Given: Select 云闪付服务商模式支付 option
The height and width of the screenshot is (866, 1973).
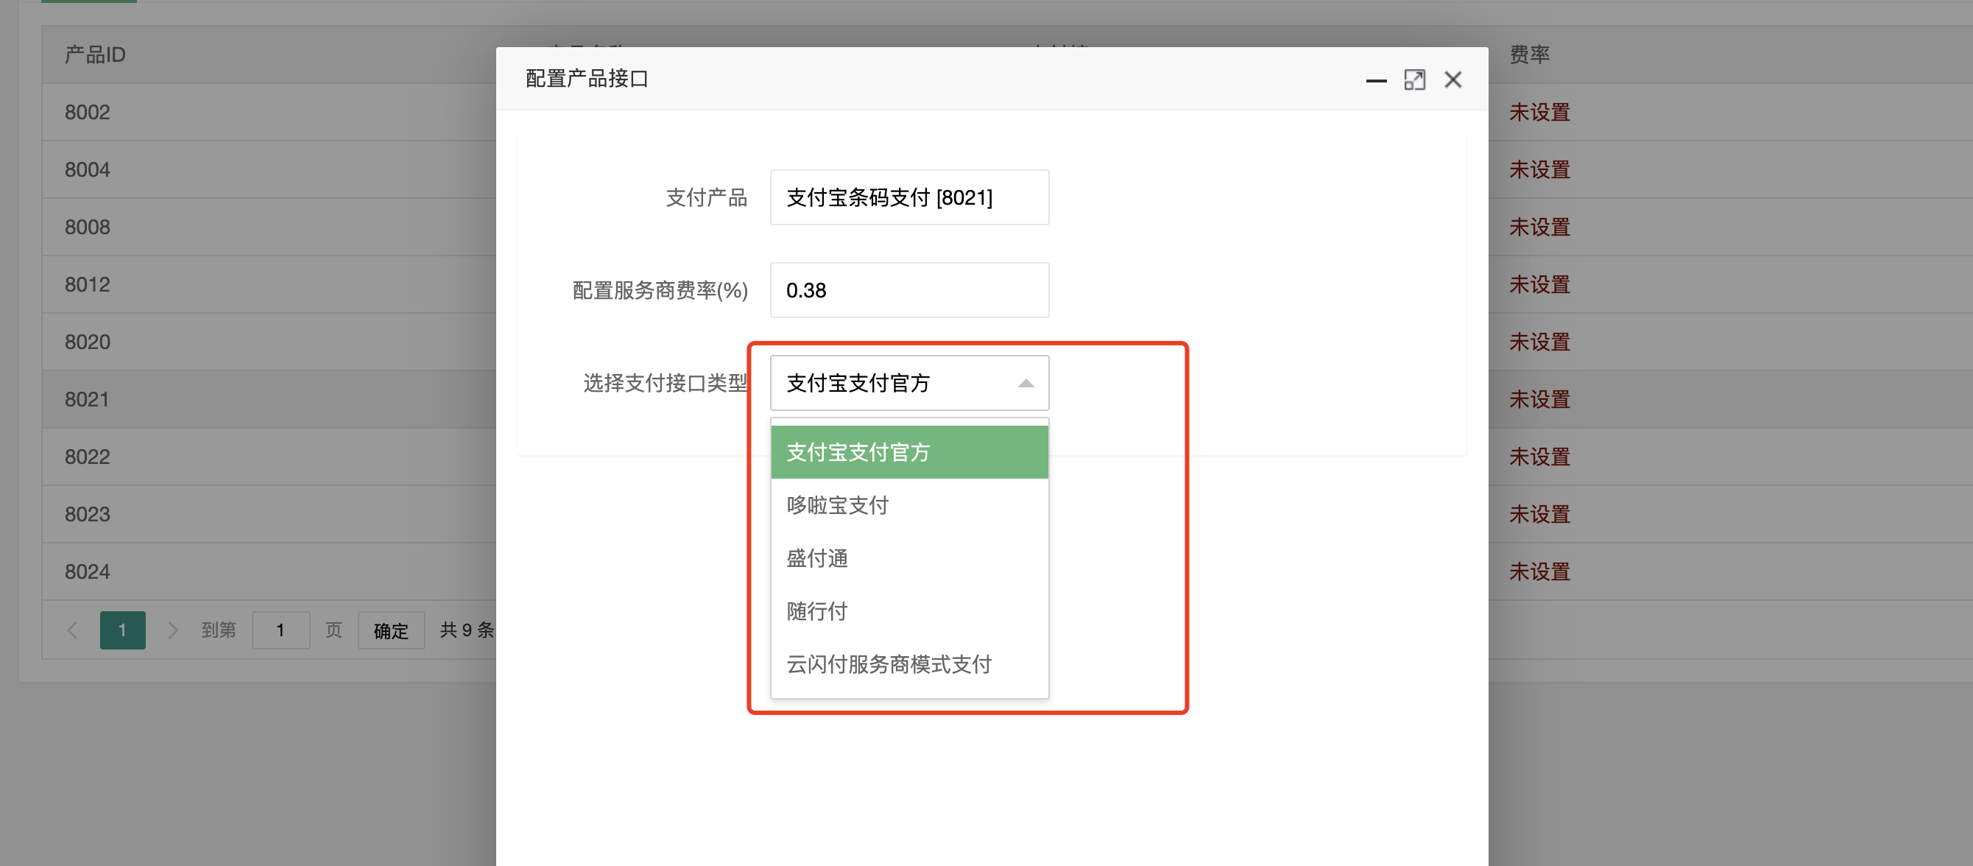Looking at the screenshot, I should tap(909, 663).
